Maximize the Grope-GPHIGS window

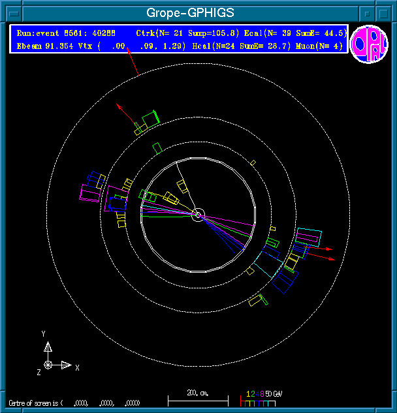coord(384,13)
